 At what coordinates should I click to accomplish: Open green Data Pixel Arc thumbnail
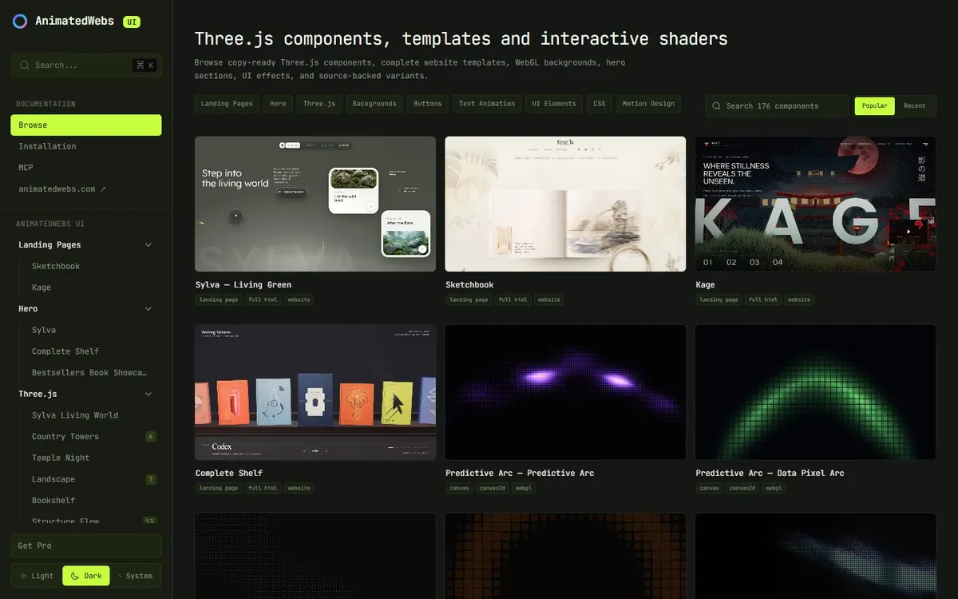(816, 392)
